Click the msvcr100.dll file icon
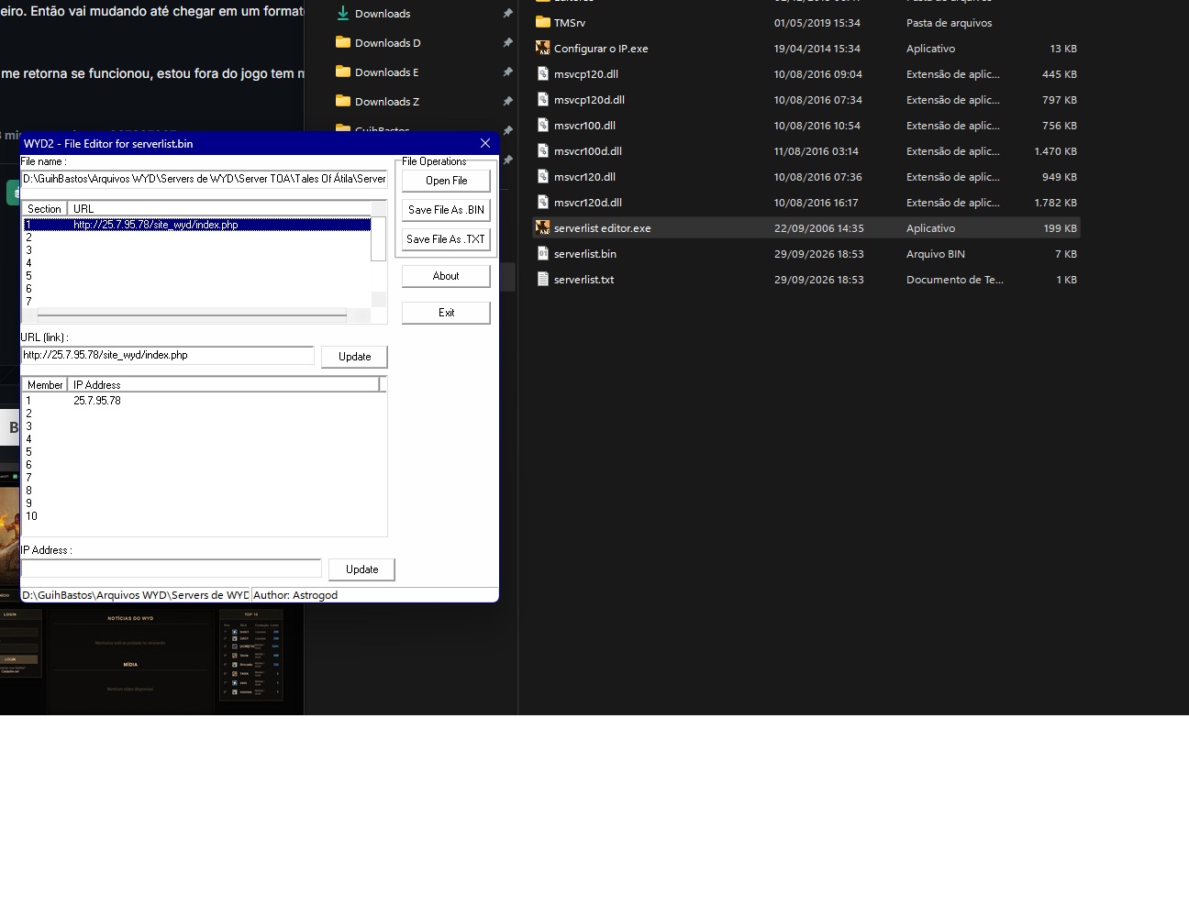Image resolution: width=1189 pixels, height=906 pixels. pos(543,125)
